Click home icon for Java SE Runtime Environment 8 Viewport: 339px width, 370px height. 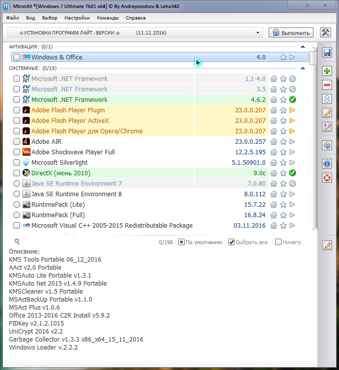pos(274,194)
